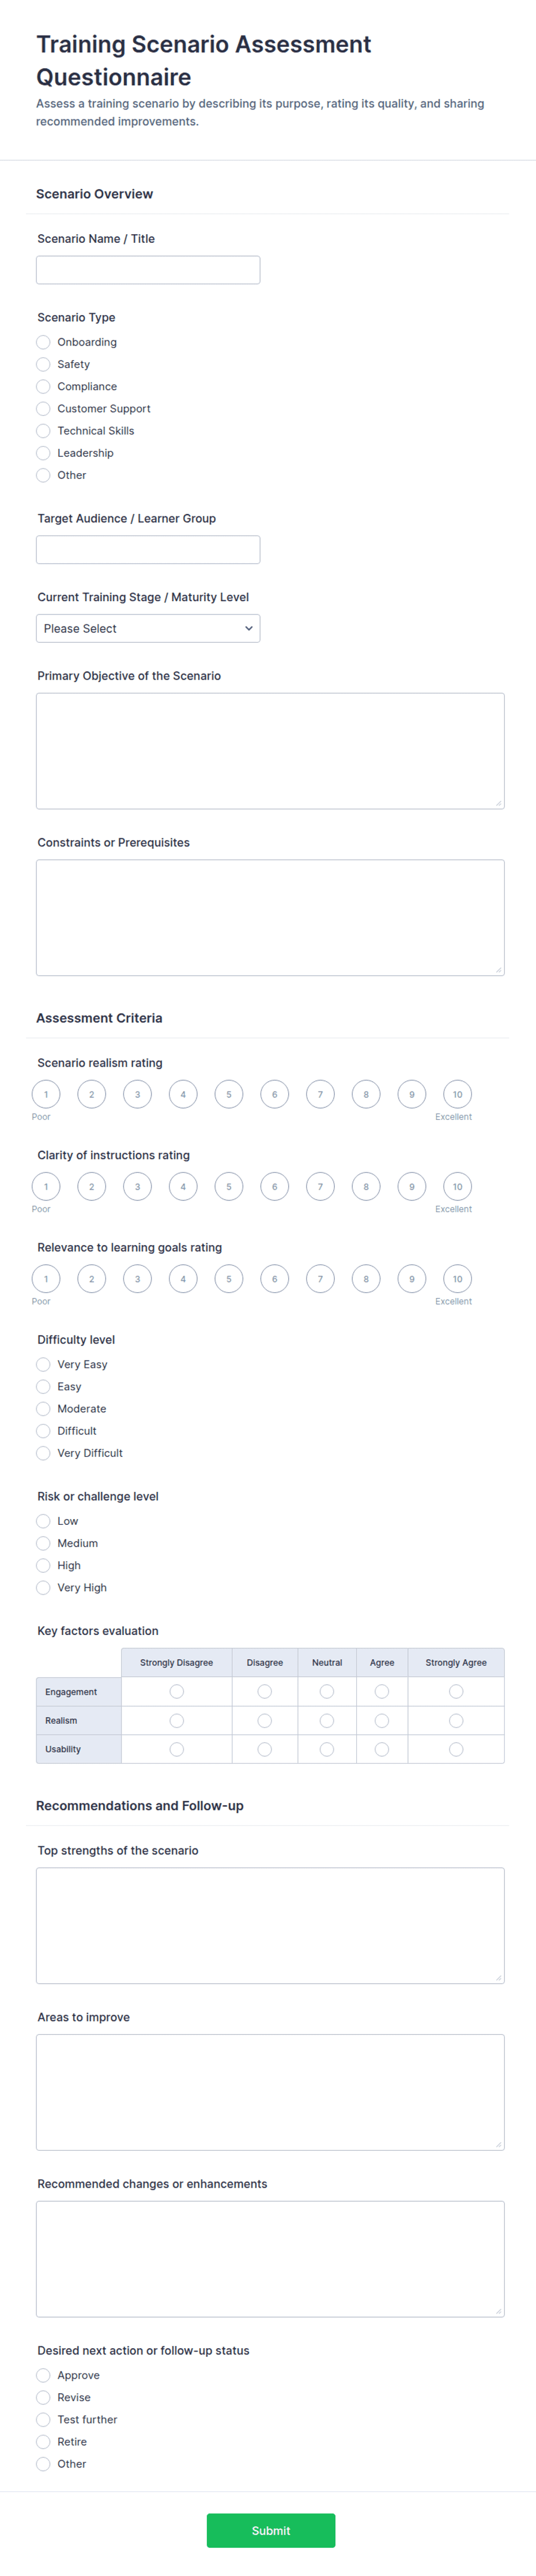The height and width of the screenshot is (2576, 536).
Task: Choose High risk or challenge level
Action: click(x=43, y=1565)
